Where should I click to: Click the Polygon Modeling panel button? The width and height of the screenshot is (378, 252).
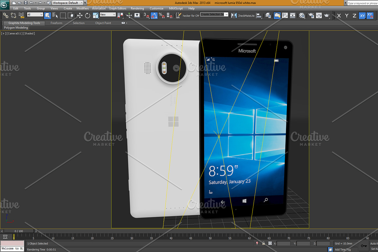(16, 28)
